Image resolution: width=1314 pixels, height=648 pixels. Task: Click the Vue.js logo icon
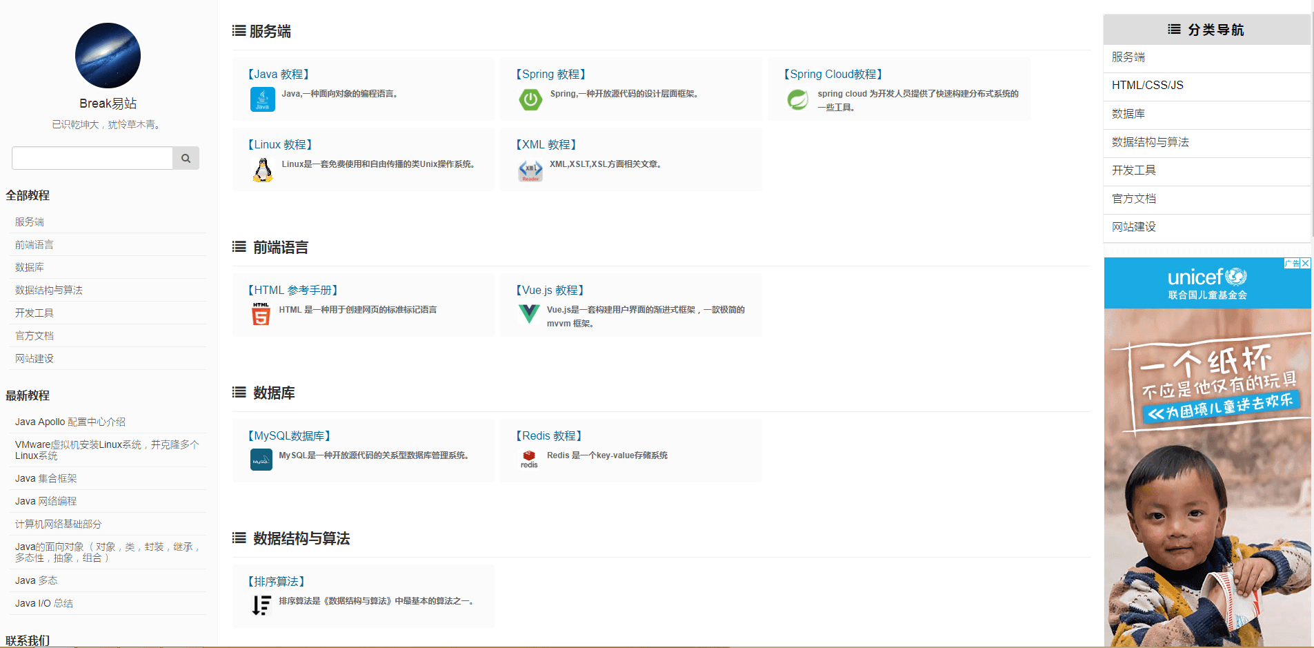tap(529, 314)
